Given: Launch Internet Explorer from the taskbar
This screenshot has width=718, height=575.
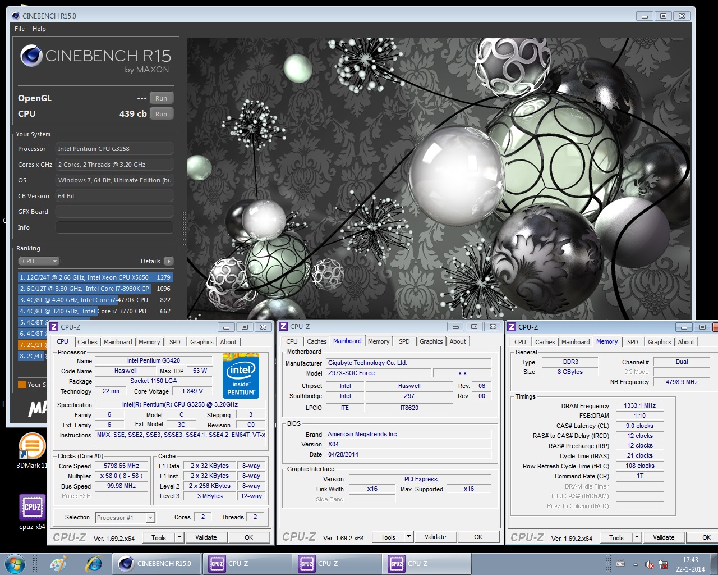Looking at the screenshot, I should coord(94,564).
